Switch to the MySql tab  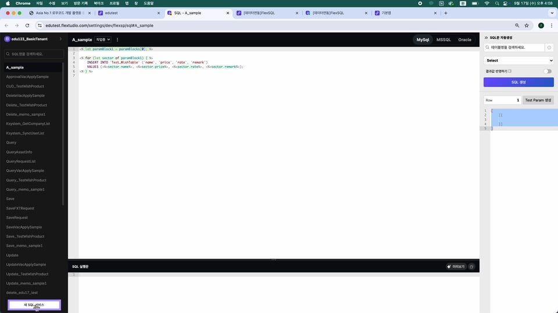423,40
